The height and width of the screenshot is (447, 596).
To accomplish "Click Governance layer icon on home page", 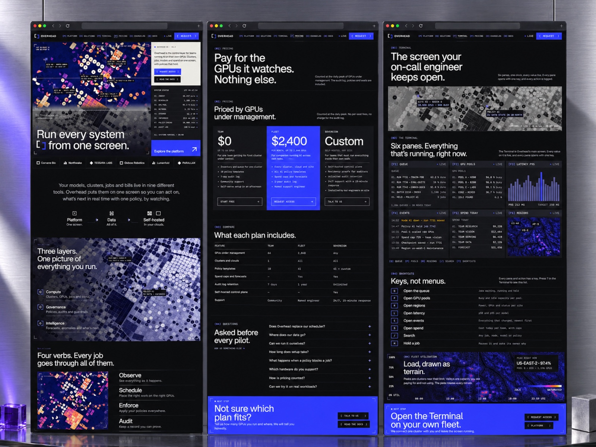I will coord(40,307).
